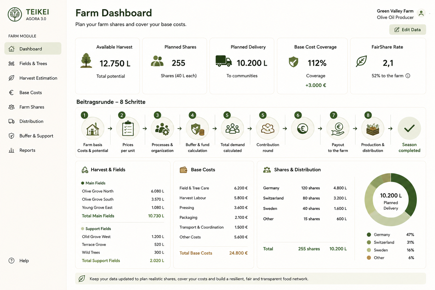Image resolution: width=435 pixels, height=290 pixels.
Task: Open the user profile avatar icon
Action: pos(421,13)
